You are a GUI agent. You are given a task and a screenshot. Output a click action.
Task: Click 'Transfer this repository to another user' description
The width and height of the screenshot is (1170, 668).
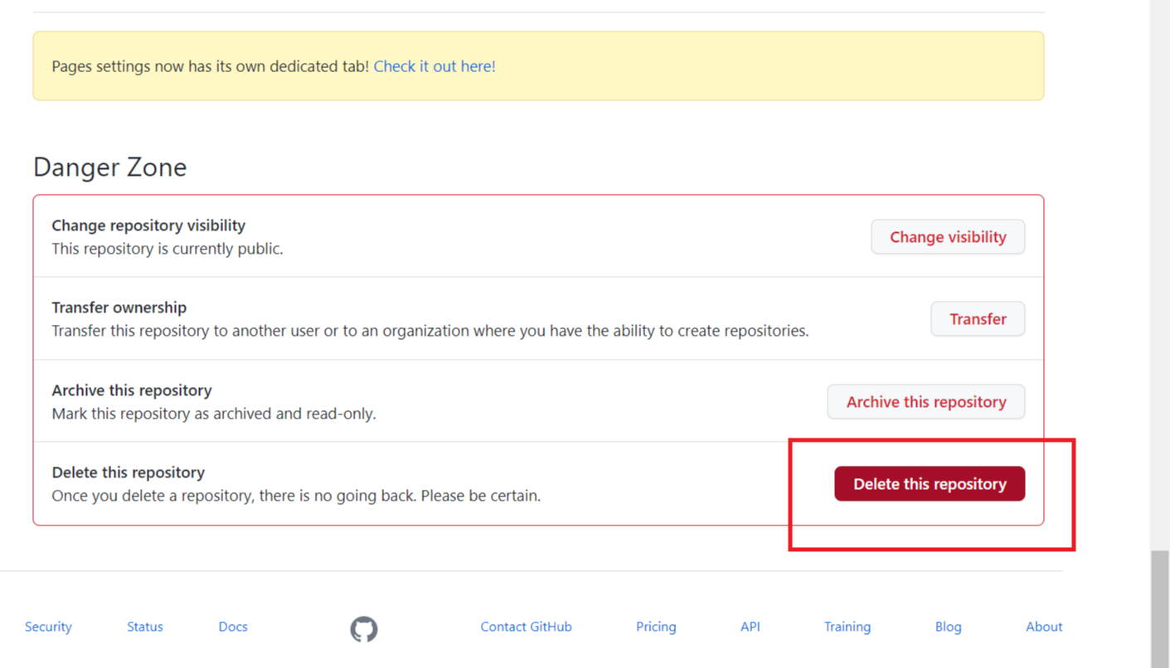coord(430,331)
